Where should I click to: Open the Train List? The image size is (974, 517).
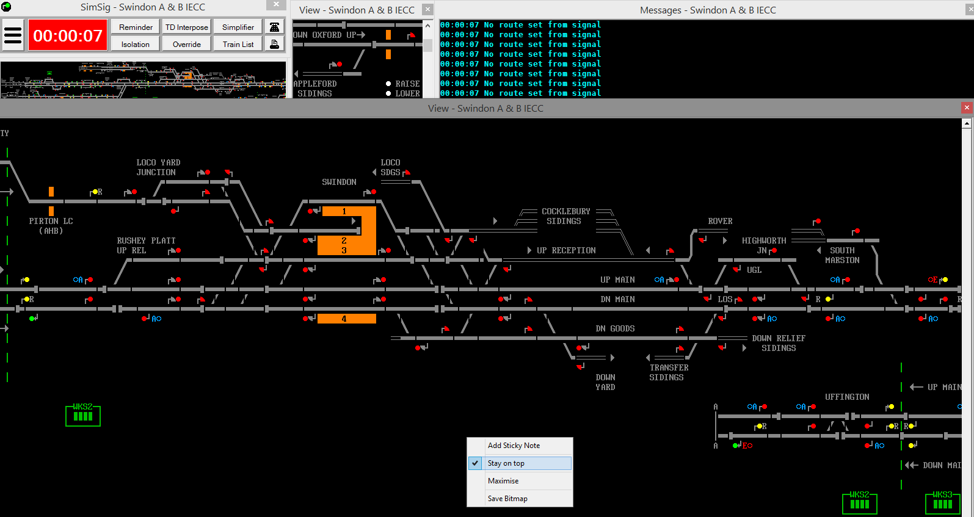coord(238,44)
